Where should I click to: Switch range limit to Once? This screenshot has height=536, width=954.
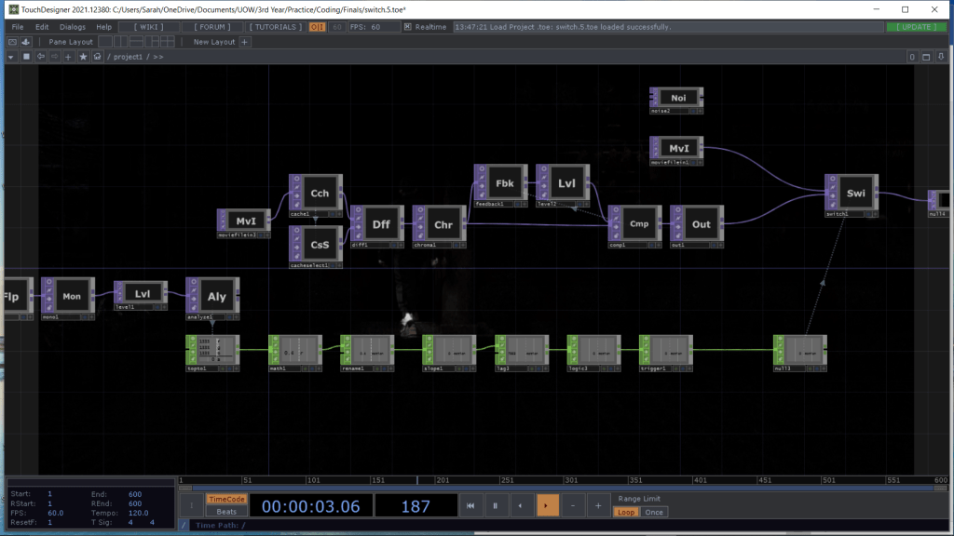654,512
